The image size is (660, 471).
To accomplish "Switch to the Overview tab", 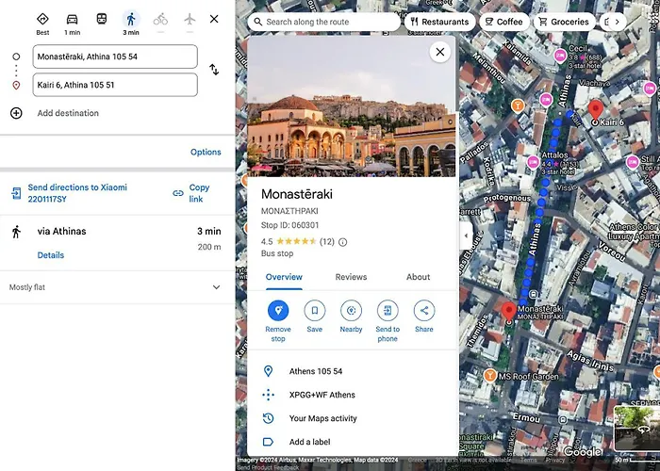I will (284, 277).
